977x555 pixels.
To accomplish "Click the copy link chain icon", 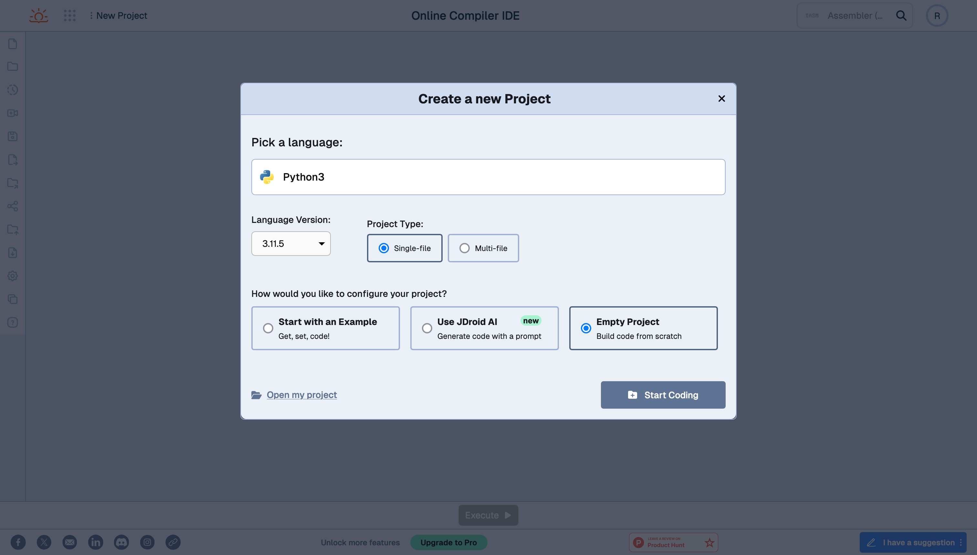I will pos(173,542).
